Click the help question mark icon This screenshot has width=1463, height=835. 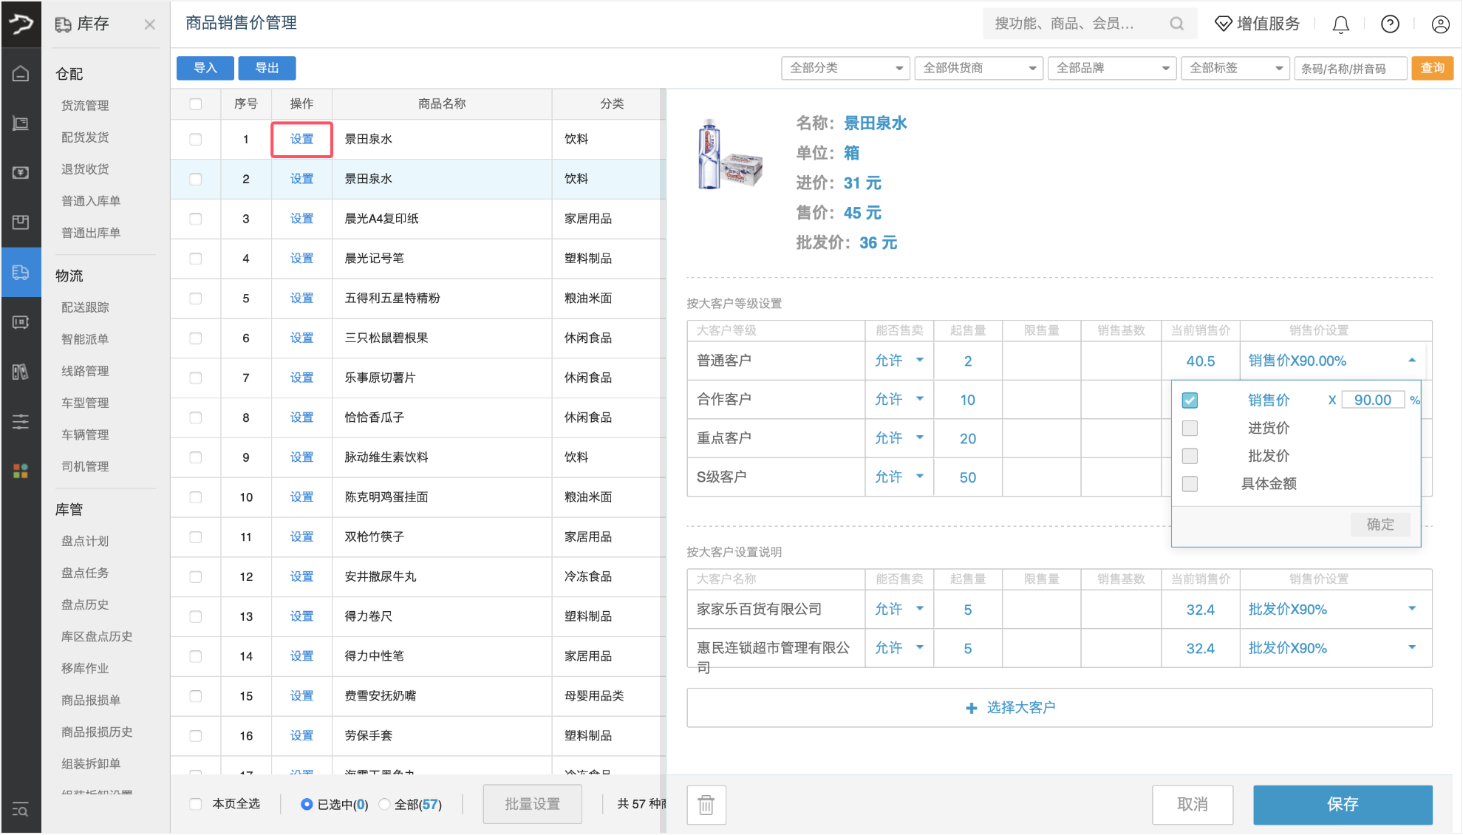pos(1389,24)
